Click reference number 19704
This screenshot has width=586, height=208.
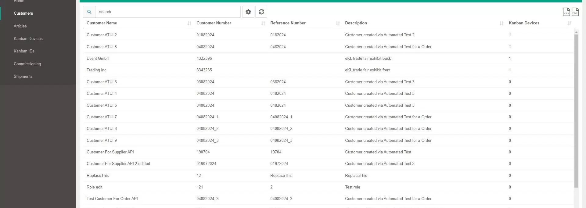[x=276, y=152]
